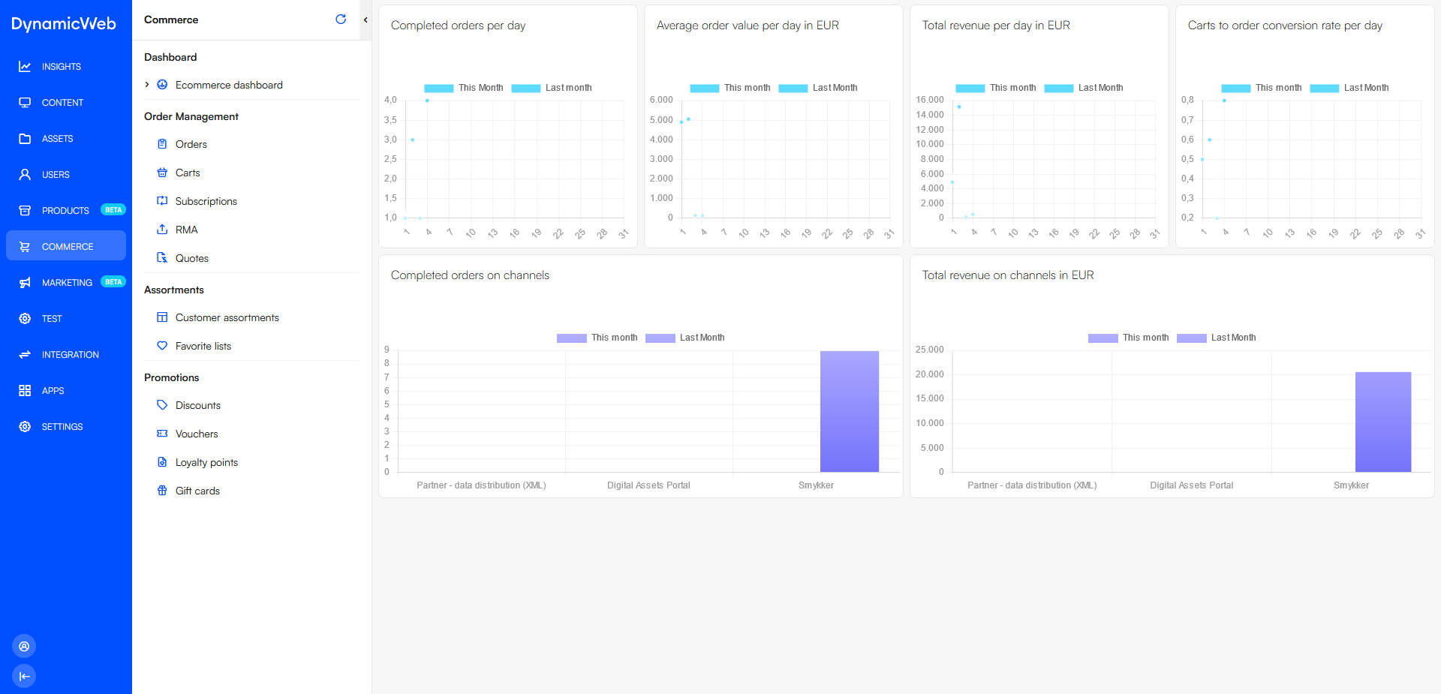Open the Apps grid icon
Viewport: 1441px width, 694px height.
(x=25, y=391)
